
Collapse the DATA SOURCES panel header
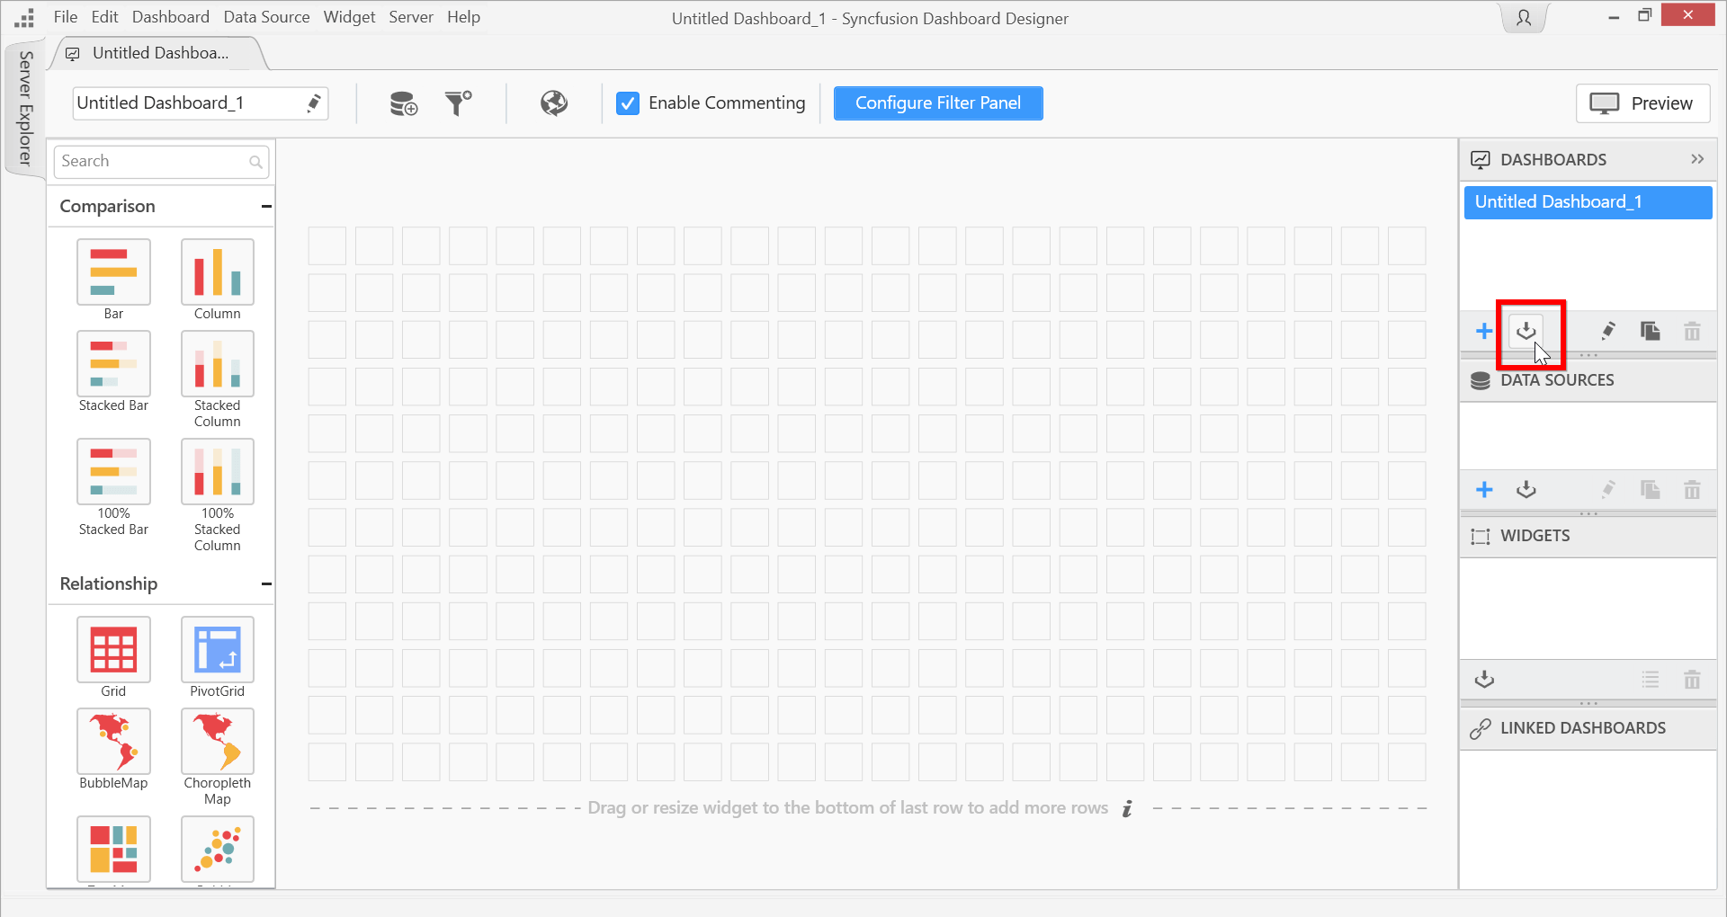pos(1588,380)
